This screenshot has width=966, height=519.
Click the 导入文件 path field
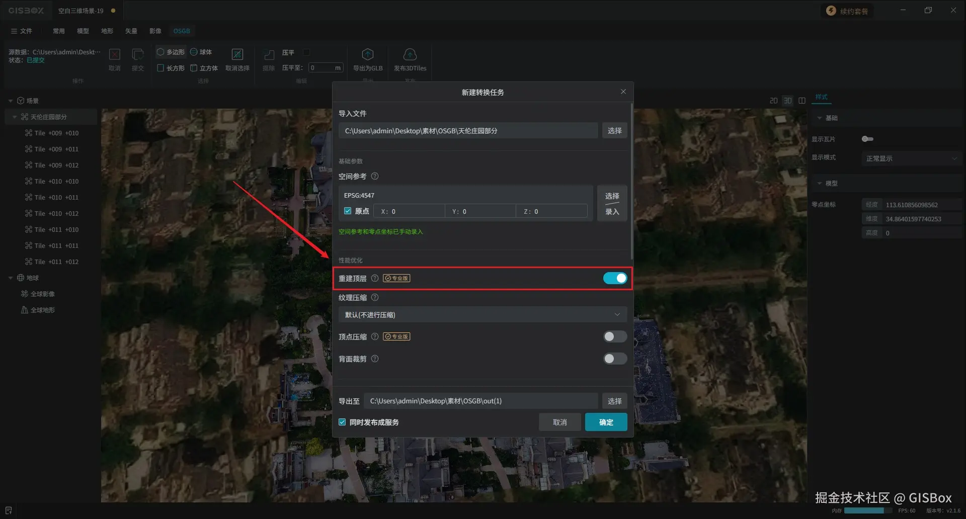tap(468, 131)
